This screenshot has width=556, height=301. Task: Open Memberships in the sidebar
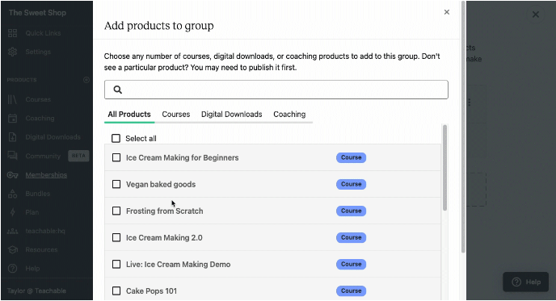(46, 174)
